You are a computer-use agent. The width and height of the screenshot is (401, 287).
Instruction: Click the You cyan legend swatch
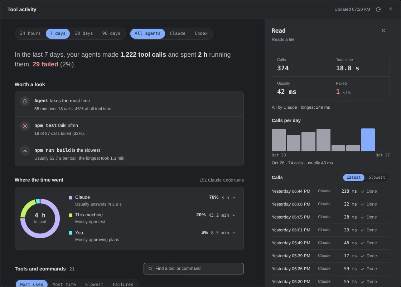[71, 233]
